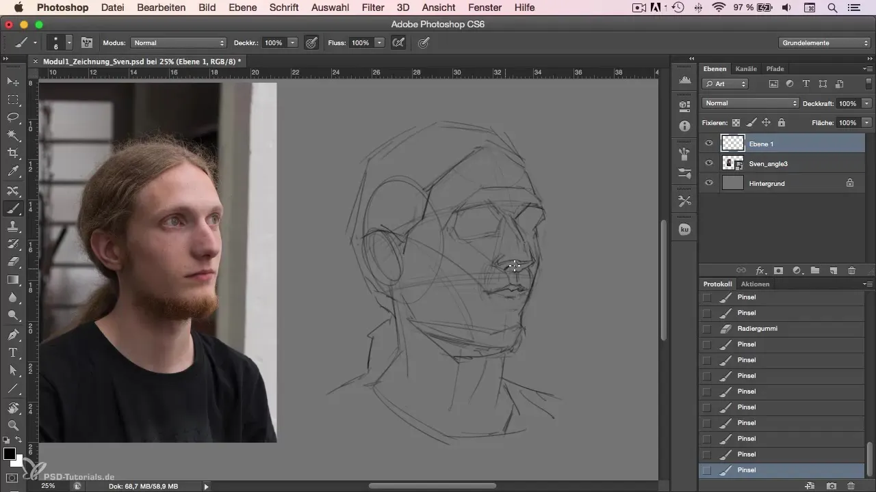Create a new layer
Viewport: 876px width, 492px height.
[x=833, y=271]
